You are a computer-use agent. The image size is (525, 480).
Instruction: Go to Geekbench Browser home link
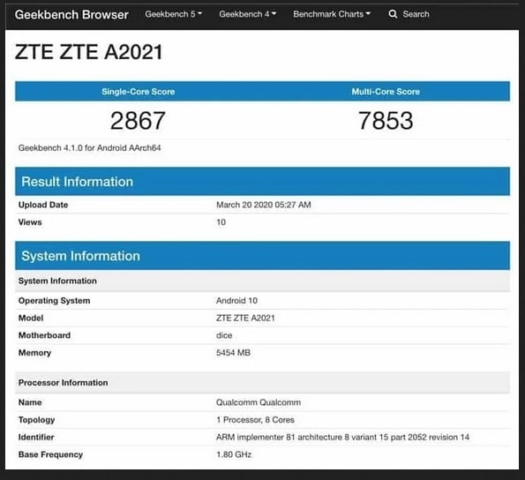click(71, 14)
